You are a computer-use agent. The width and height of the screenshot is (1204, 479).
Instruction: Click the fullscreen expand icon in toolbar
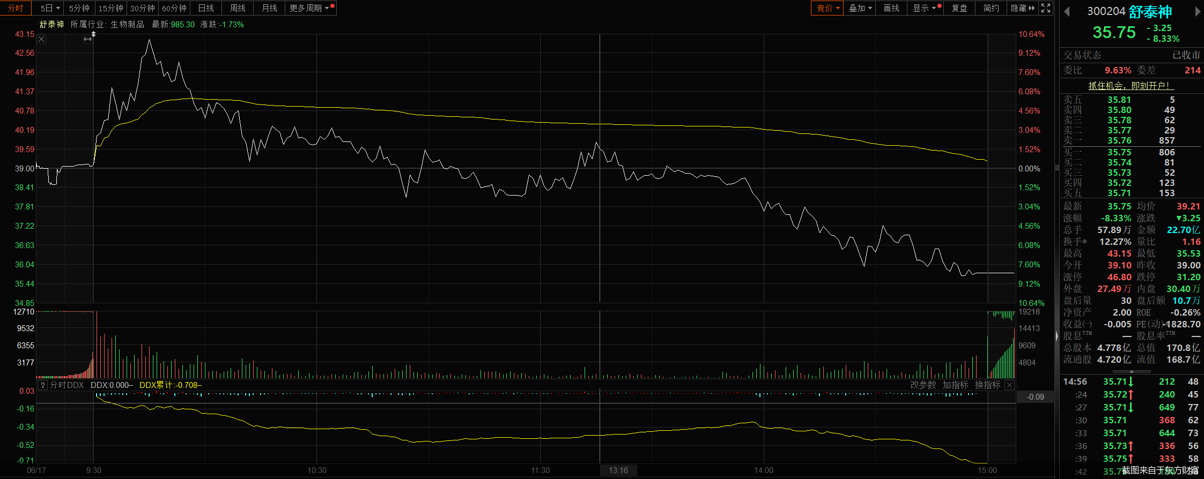[1046, 8]
